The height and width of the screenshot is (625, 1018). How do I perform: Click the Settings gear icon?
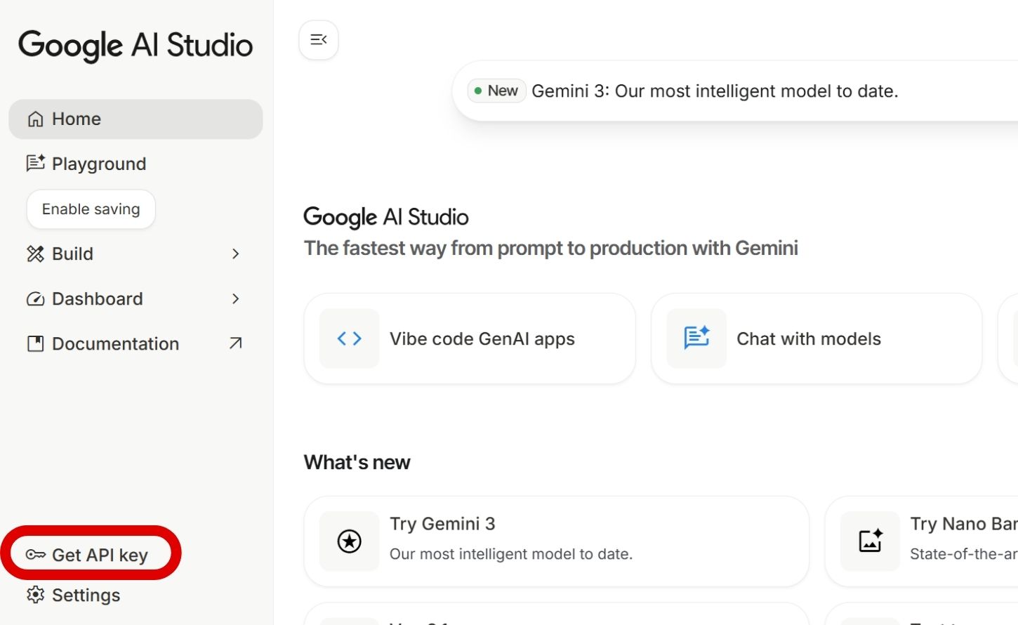pos(36,595)
